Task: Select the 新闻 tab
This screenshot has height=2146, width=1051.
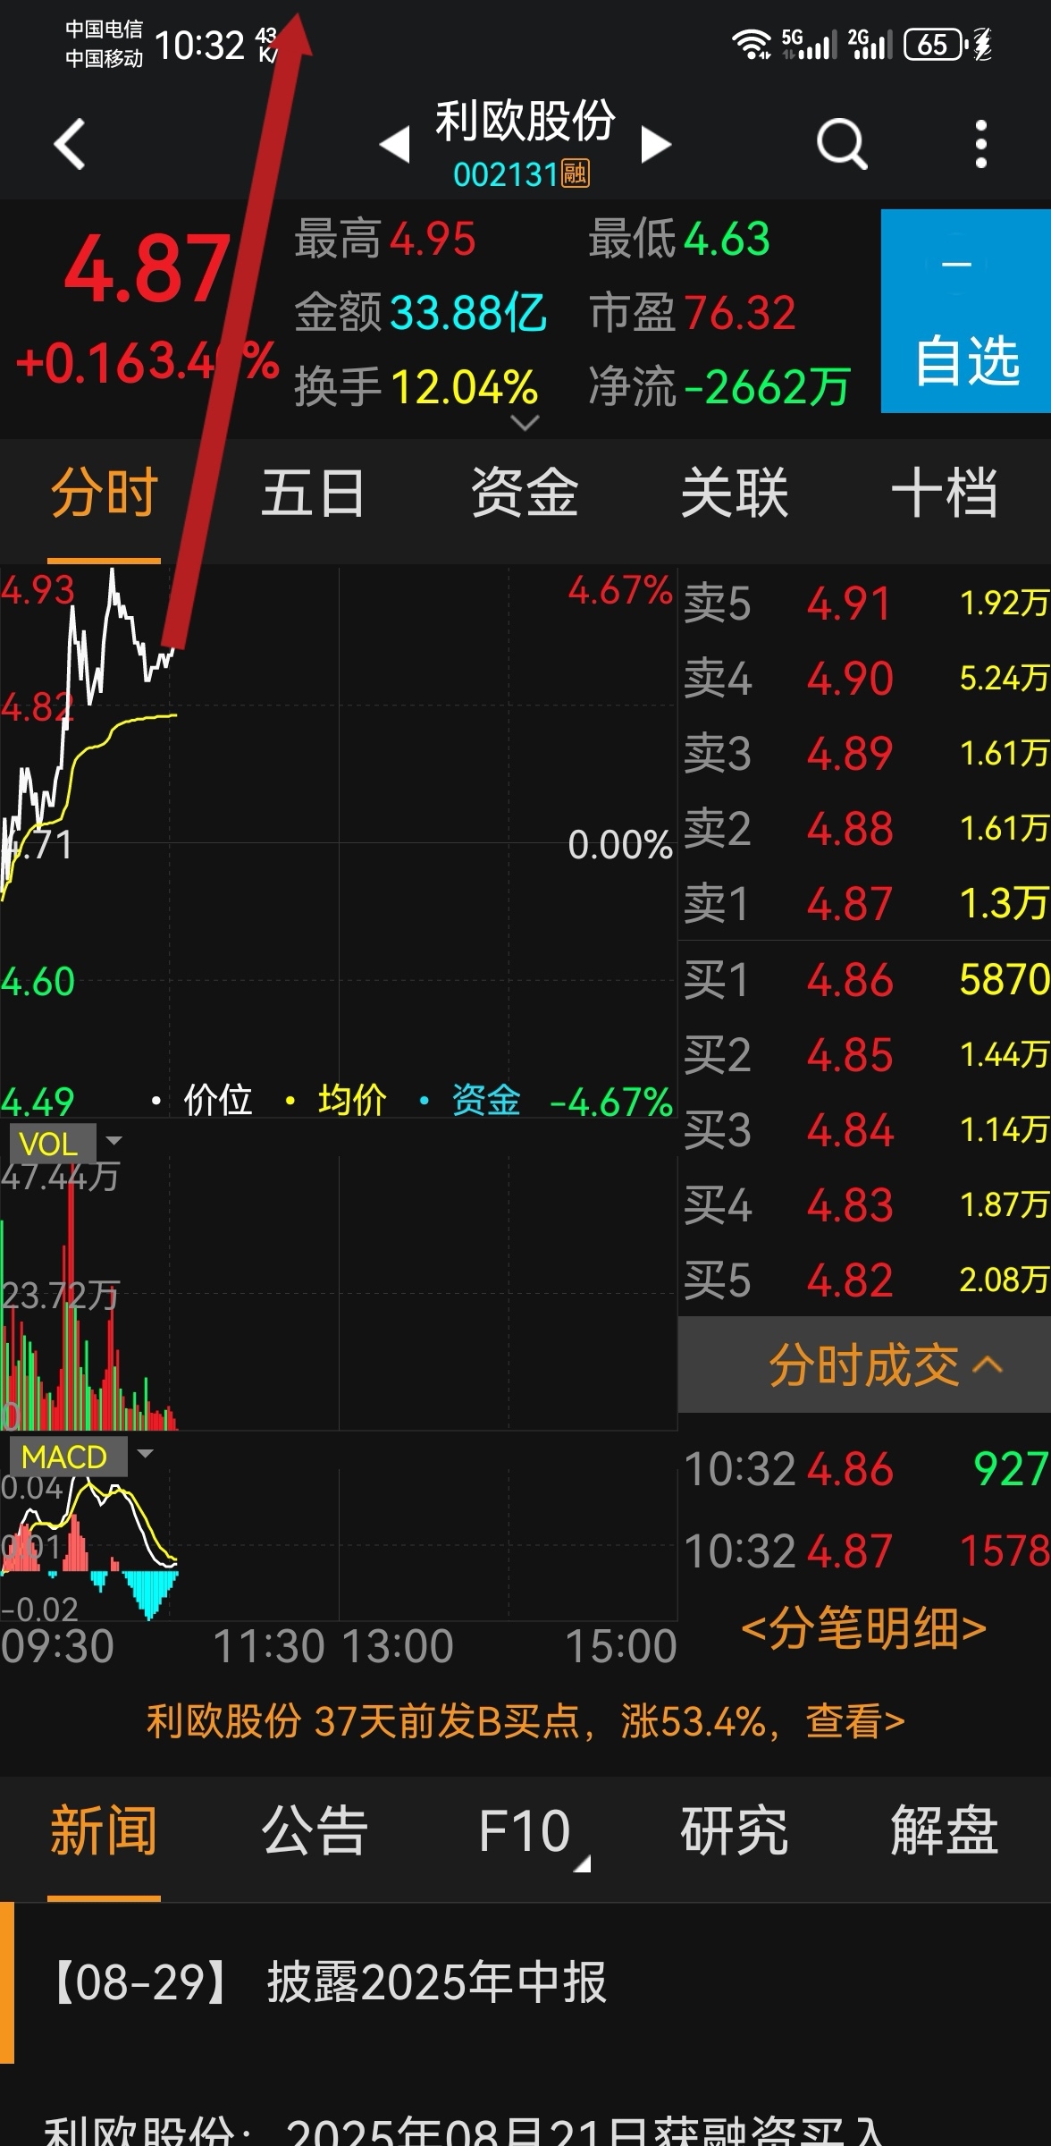Action: coord(105,1831)
